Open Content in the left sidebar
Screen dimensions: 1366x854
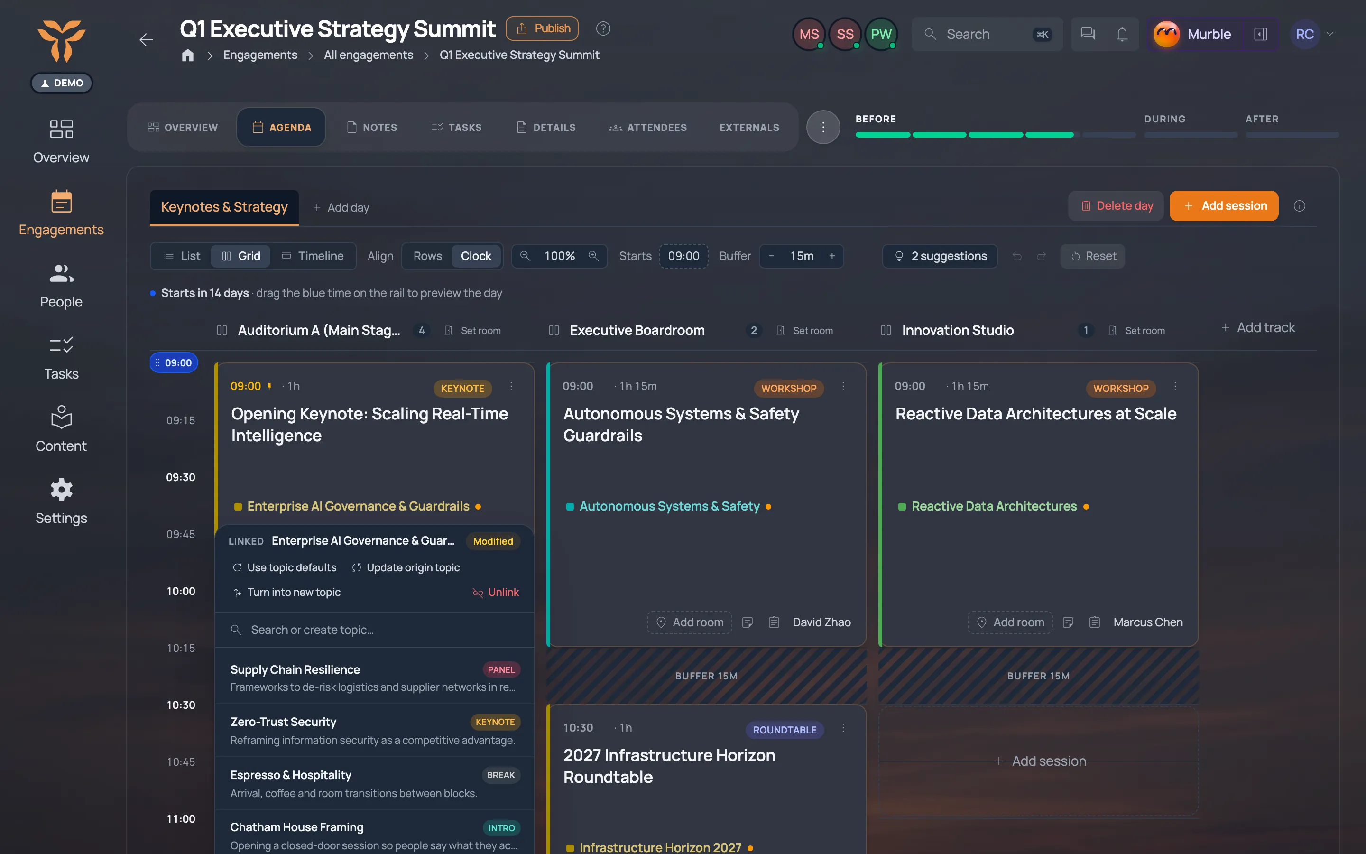(x=61, y=430)
